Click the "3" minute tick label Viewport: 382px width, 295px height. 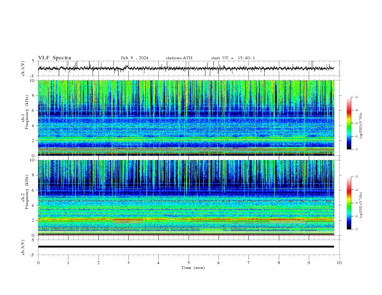click(128, 263)
